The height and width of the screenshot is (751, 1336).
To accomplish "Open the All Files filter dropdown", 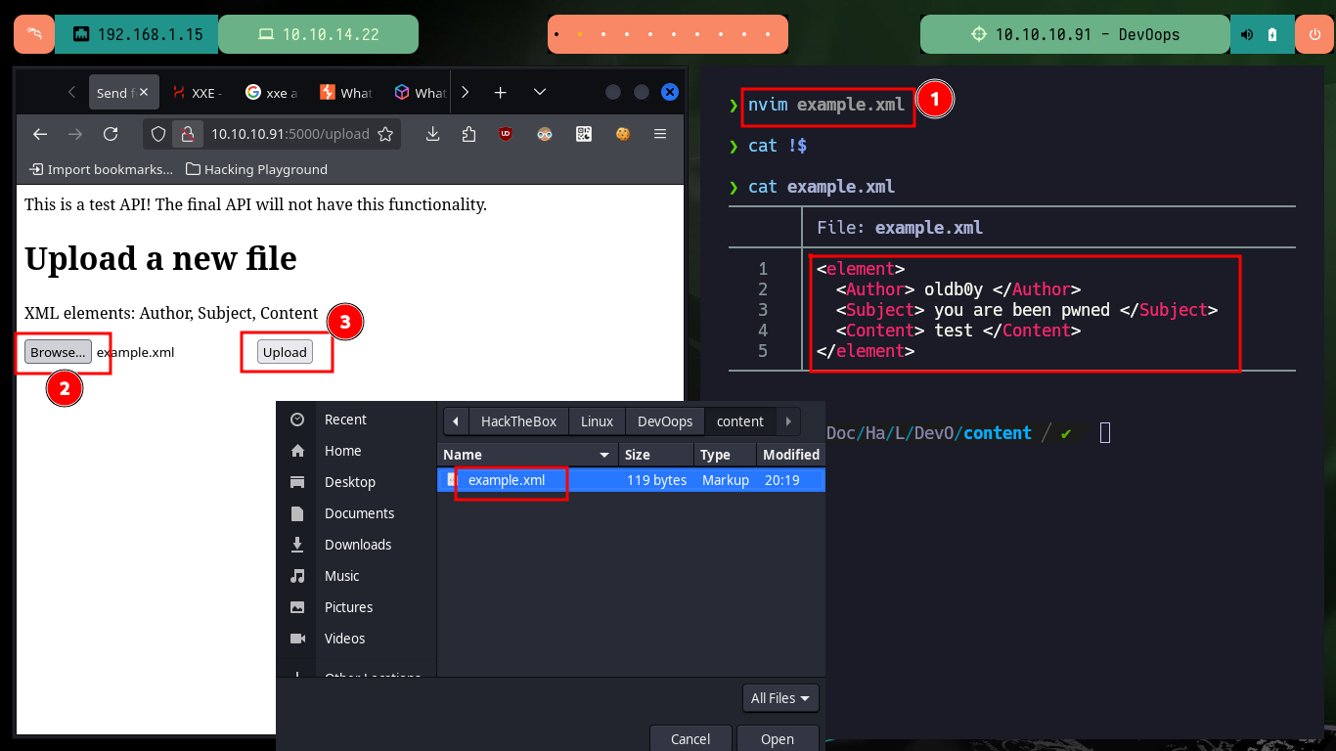I will (780, 698).
